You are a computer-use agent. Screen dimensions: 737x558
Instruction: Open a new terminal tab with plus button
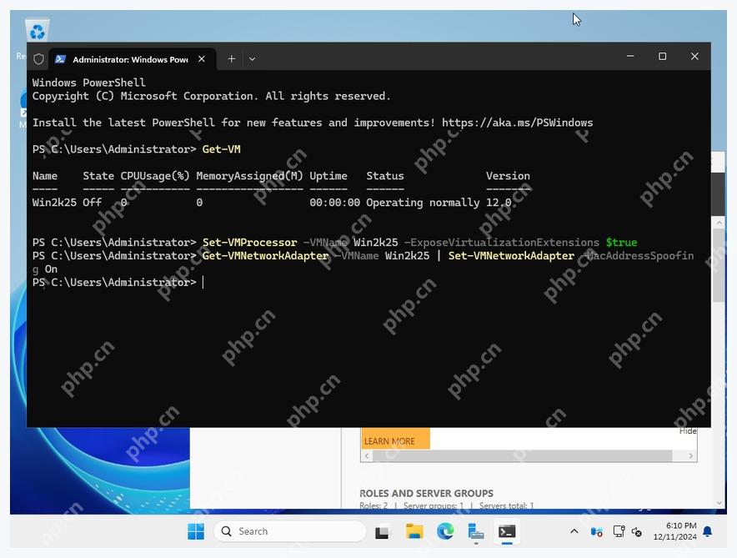pyautogui.click(x=231, y=59)
